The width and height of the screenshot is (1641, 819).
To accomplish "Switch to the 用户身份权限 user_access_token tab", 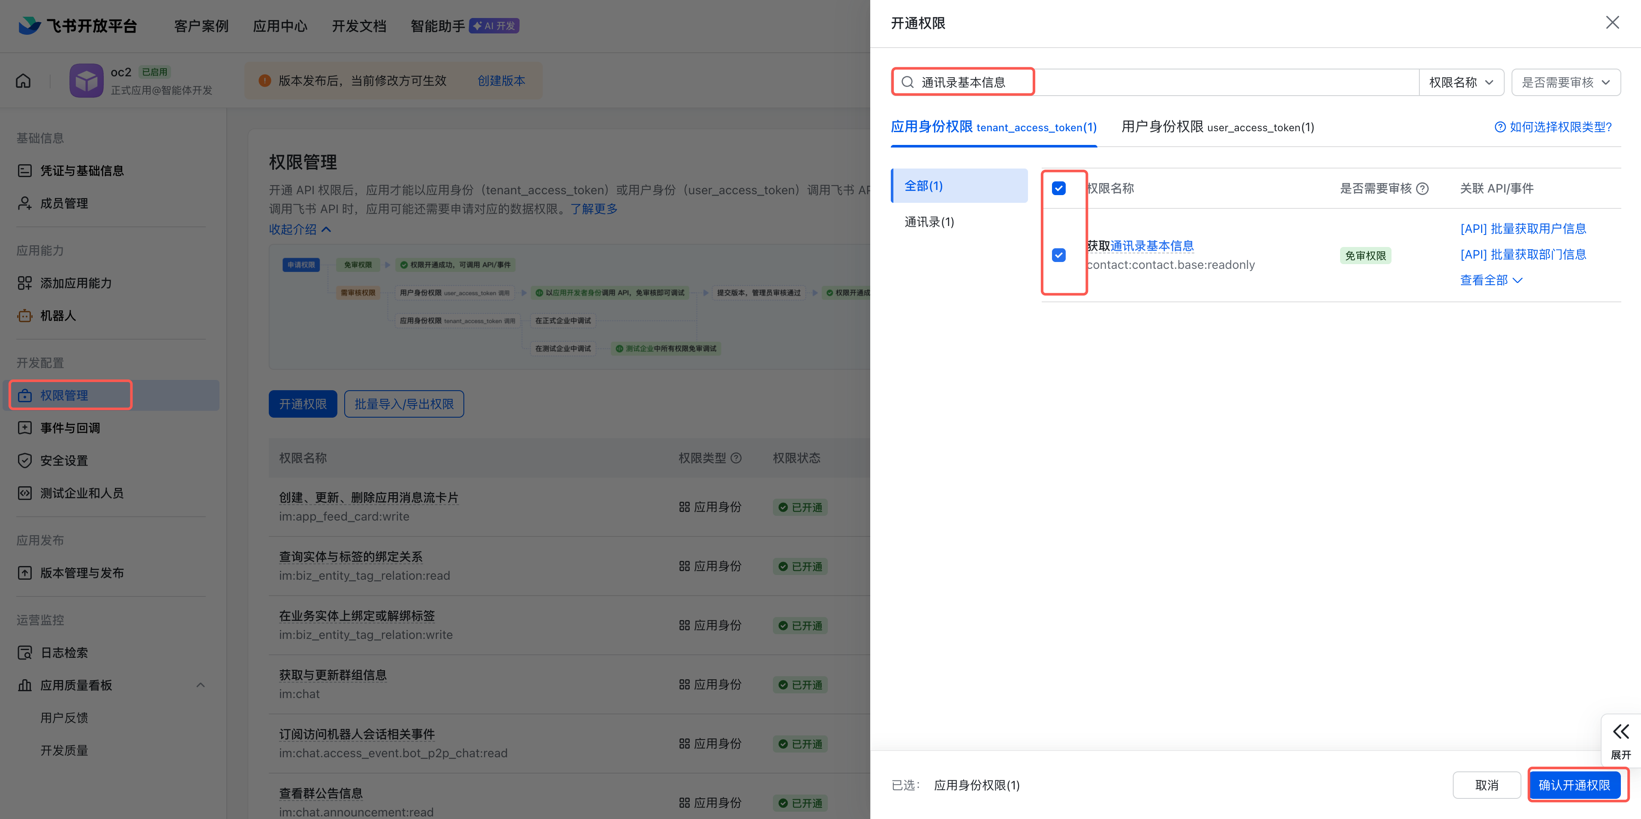I will (x=1217, y=127).
